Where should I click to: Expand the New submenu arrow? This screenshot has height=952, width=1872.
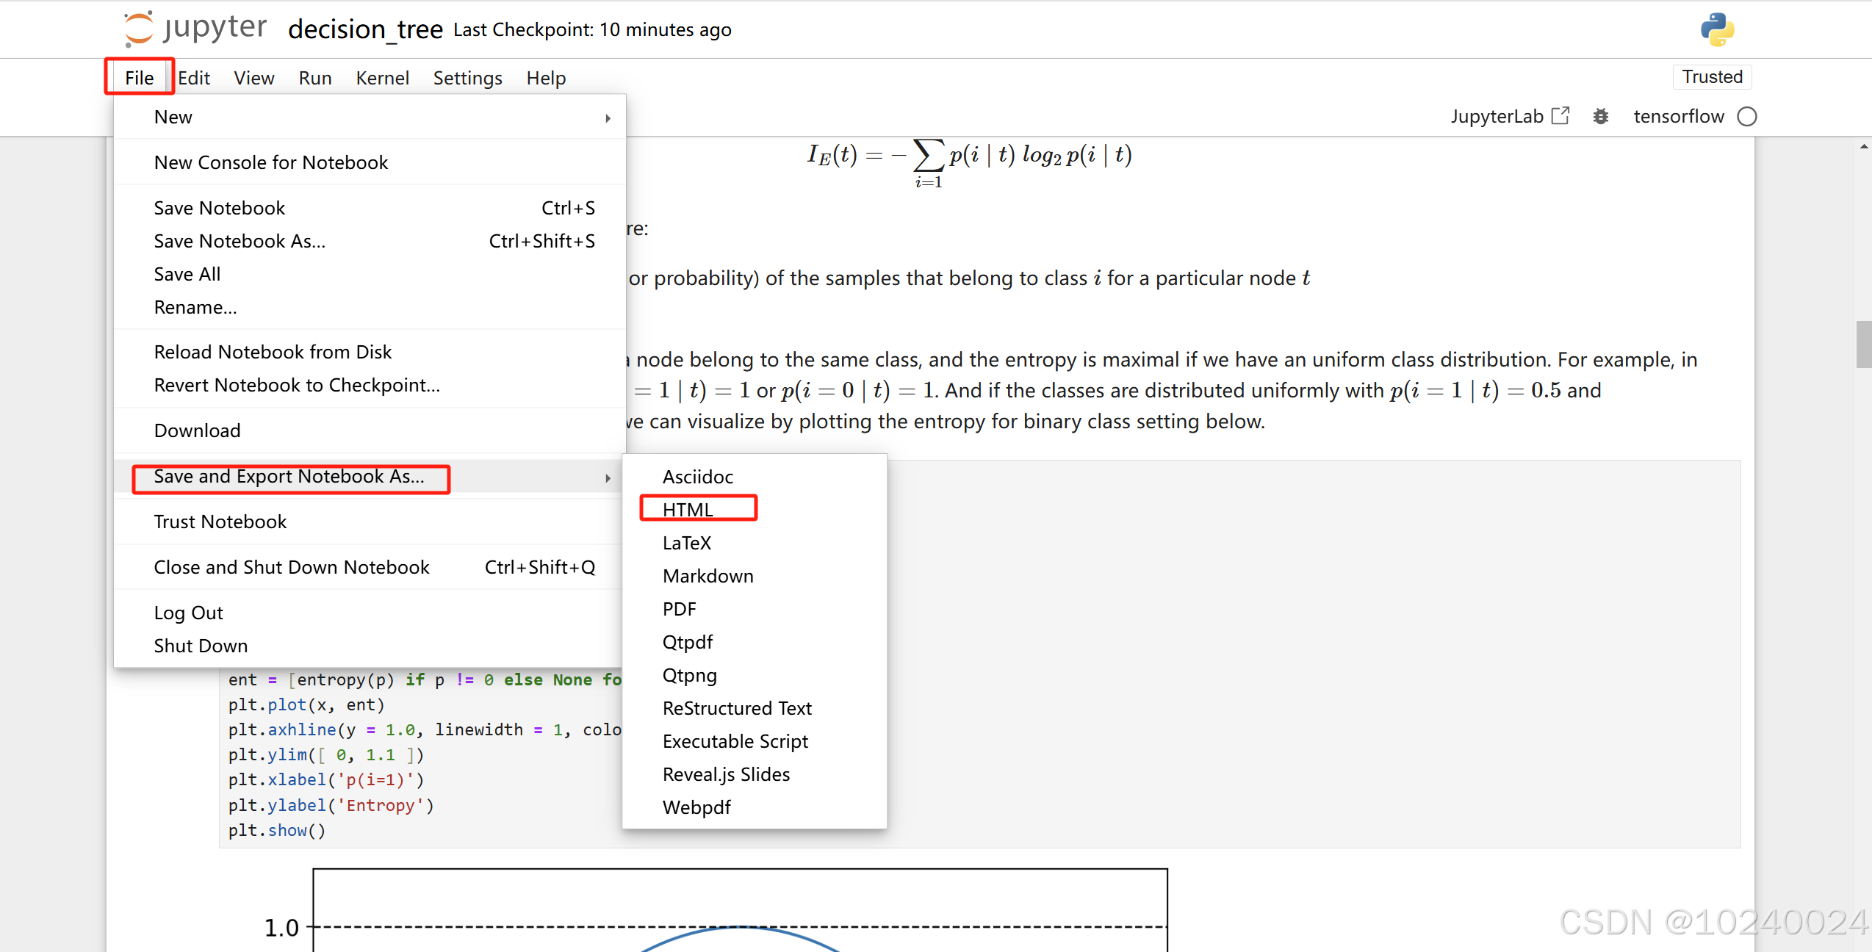608,118
